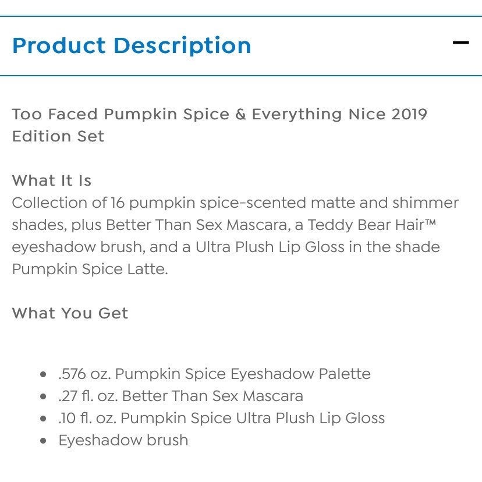
Task: Collapse the Product Description section via minus icon
Action: (x=460, y=42)
